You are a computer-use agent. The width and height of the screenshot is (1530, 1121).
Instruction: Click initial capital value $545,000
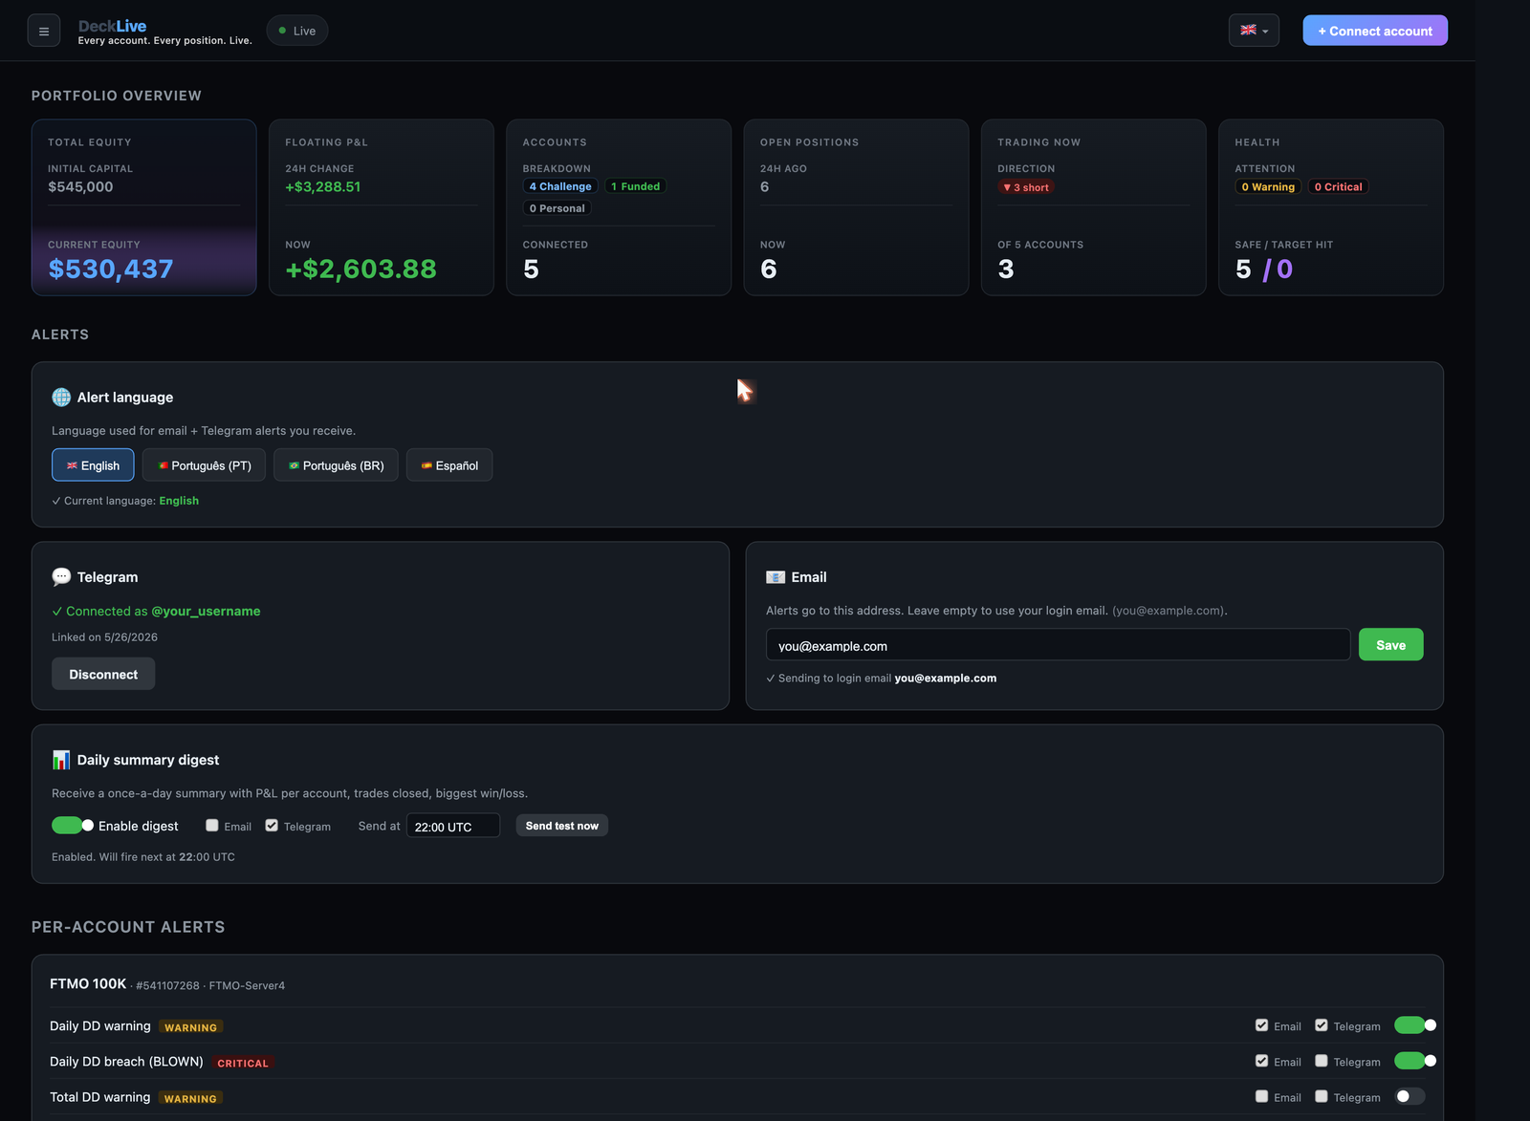(80, 187)
